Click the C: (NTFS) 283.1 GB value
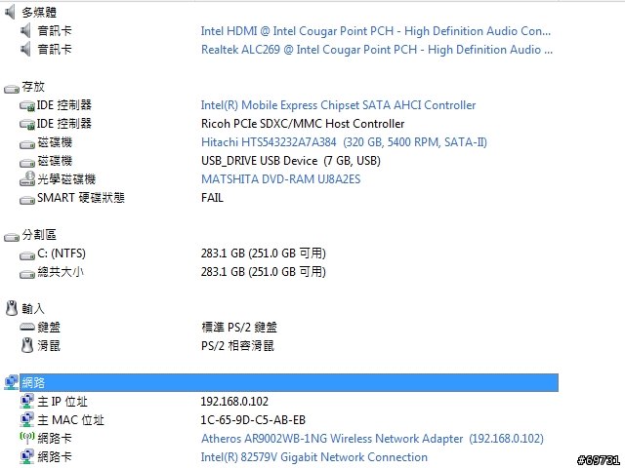 [264, 253]
